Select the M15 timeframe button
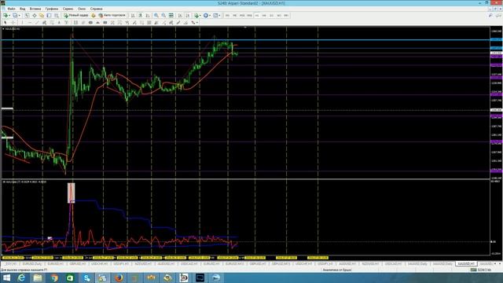Viewport: 503px width, 283px height. 242,16
